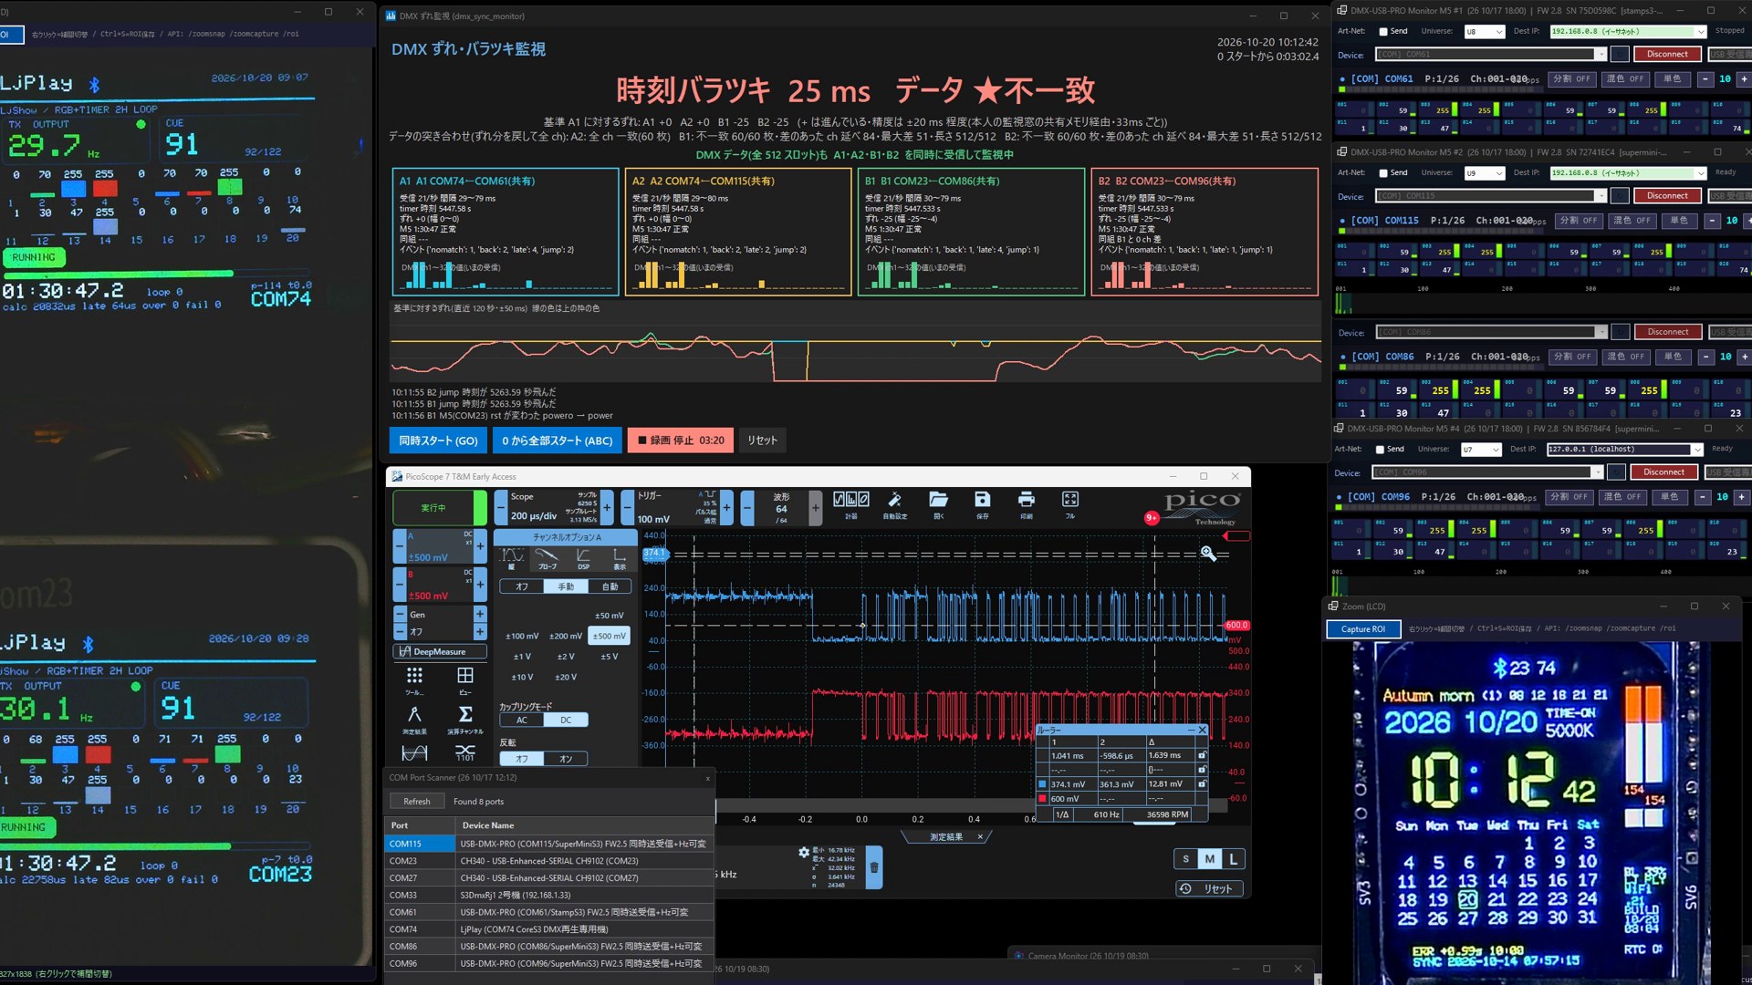Click the PicoScope open file (開く) folder icon
The image size is (1752, 985).
pos(938,503)
